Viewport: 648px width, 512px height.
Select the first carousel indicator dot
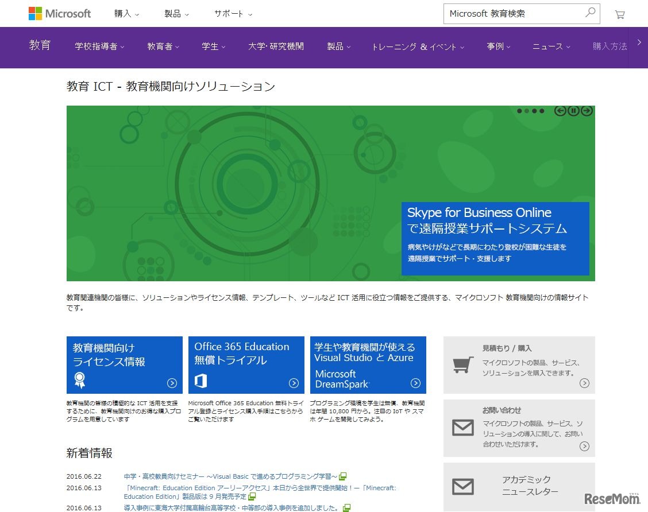[520, 111]
